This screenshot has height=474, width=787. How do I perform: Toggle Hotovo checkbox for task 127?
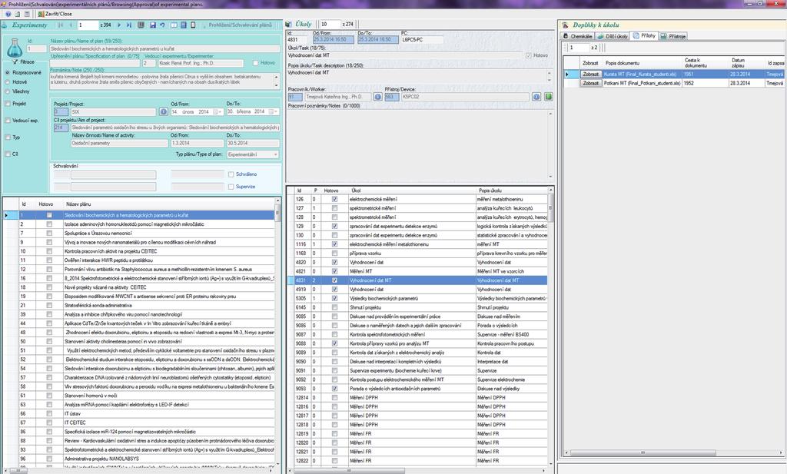tap(335, 208)
